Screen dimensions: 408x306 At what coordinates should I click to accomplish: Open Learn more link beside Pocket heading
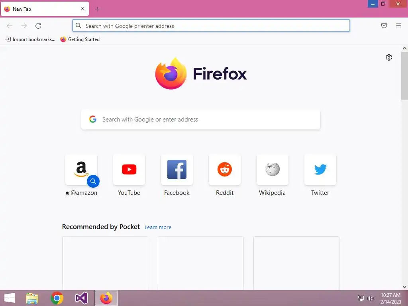[x=158, y=228]
